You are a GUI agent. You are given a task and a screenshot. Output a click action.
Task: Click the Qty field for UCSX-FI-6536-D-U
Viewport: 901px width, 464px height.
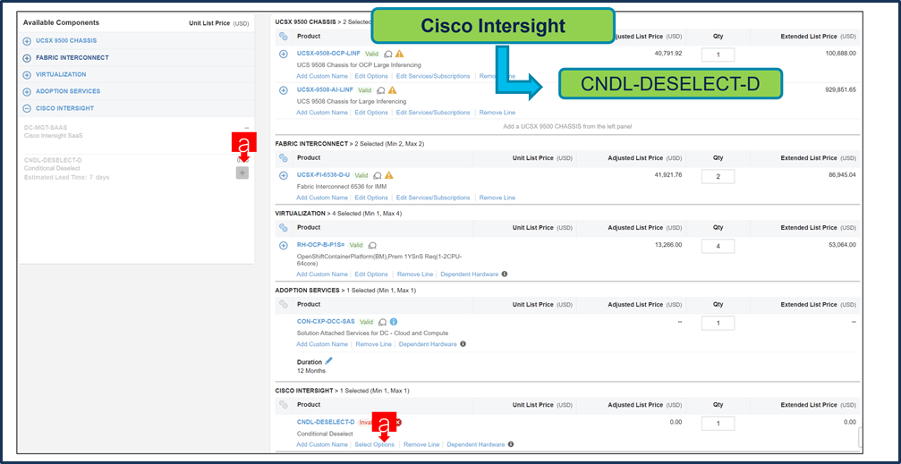[718, 177]
